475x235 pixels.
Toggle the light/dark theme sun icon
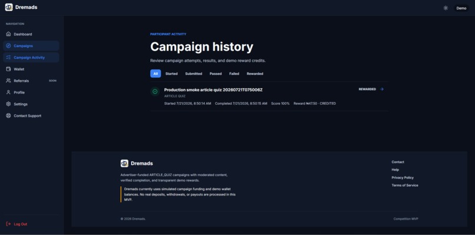coord(446,8)
